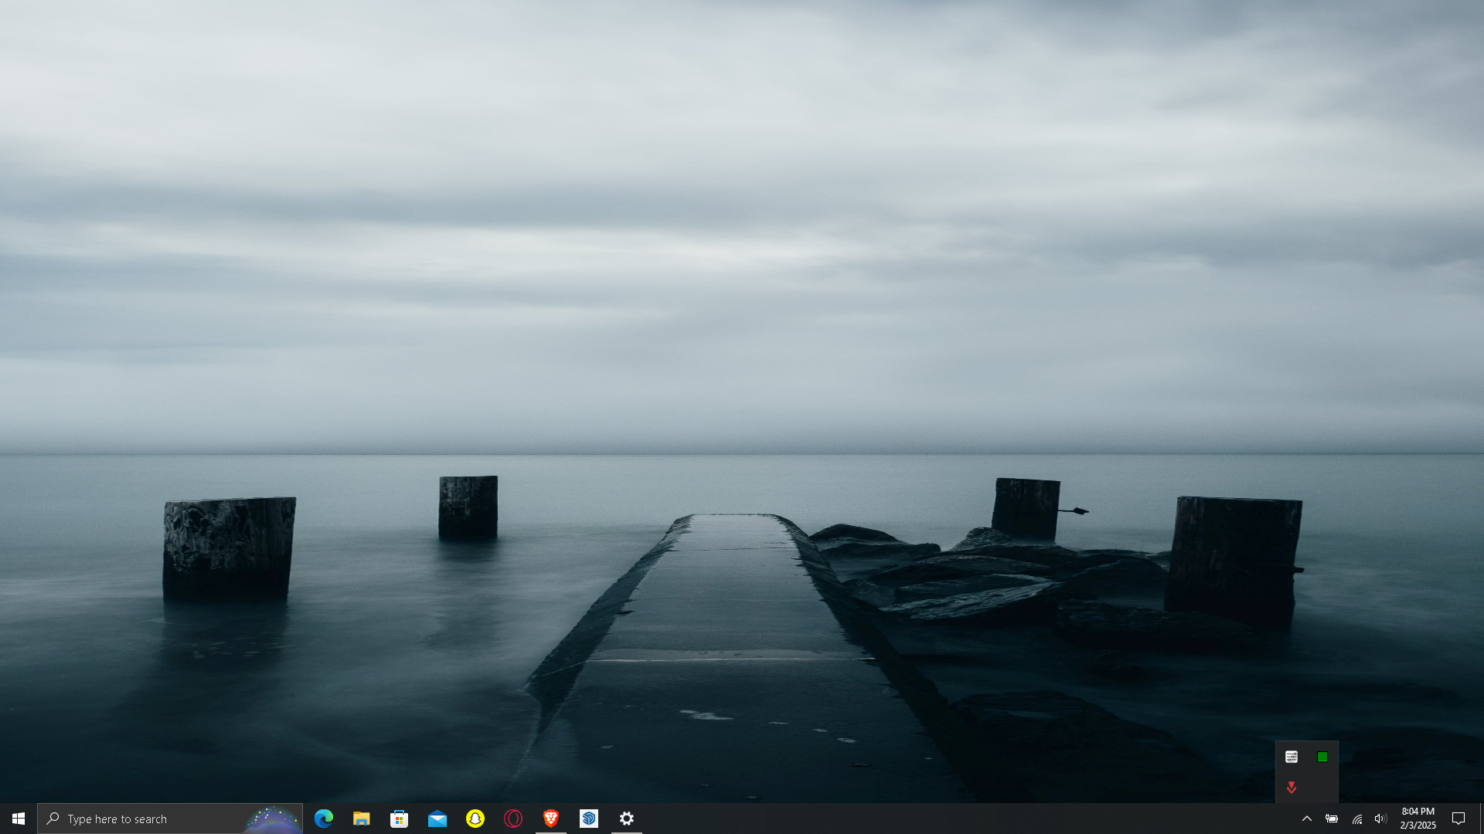Open the Mail app from the taskbar

437,819
